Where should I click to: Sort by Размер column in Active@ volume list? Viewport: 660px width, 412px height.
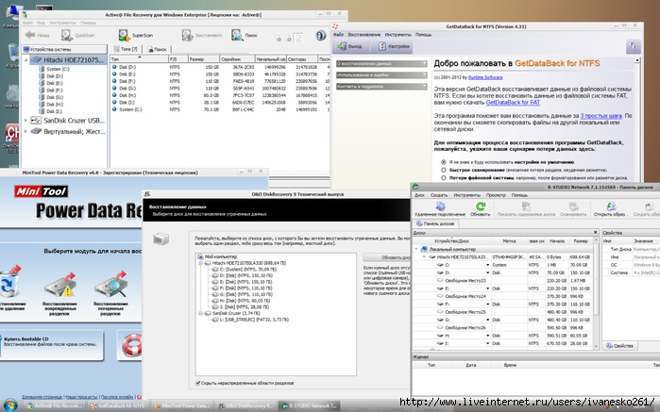point(203,59)
